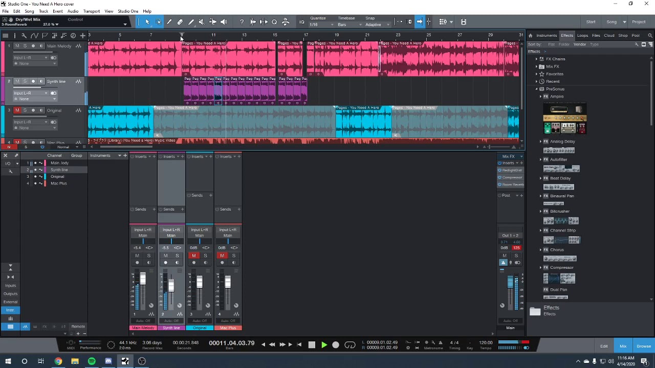655x368 pixels.
Task: Expand the Ampire effect entry
Action: click(540, 97)
